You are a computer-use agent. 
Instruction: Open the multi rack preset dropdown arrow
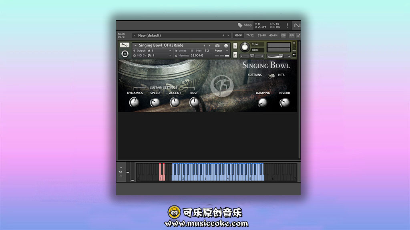point(135,36)
